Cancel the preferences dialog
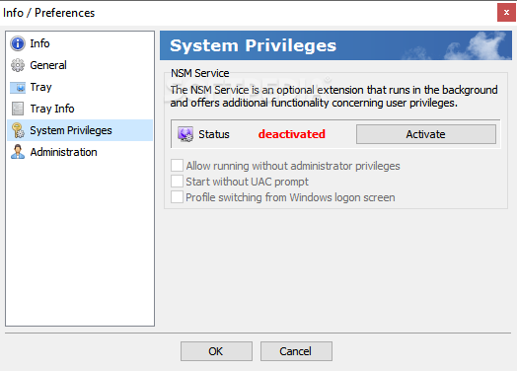 coord(296,351)
